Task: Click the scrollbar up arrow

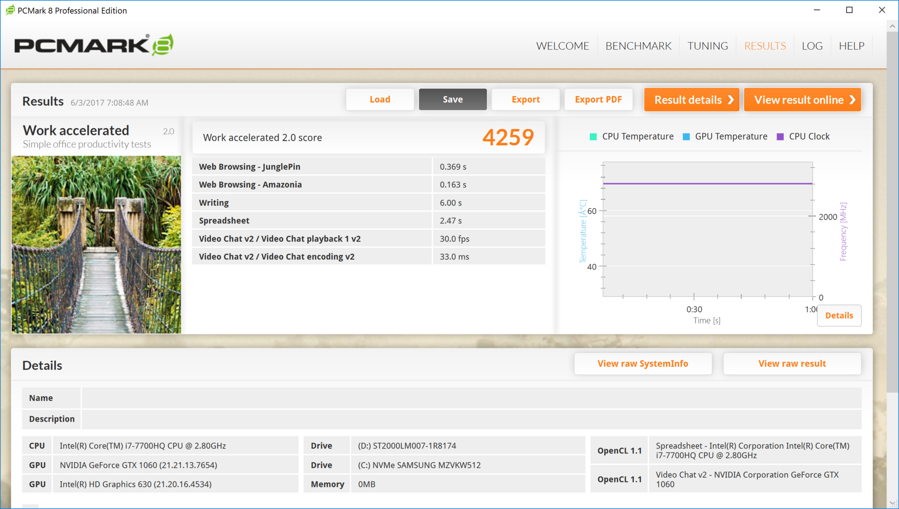Action: click(x=892, y=26)
